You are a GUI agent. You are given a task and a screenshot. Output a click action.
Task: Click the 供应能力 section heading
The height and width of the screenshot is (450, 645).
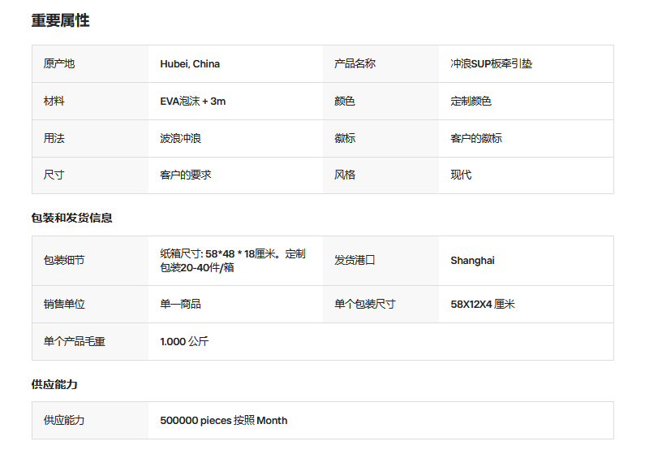(x=54, y=384)
